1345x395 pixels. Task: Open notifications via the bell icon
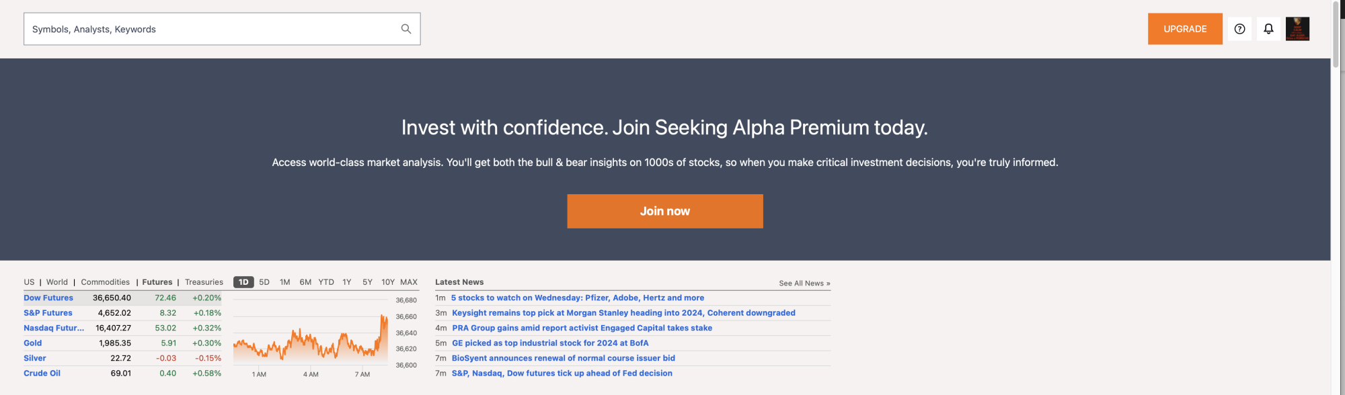1268,29
